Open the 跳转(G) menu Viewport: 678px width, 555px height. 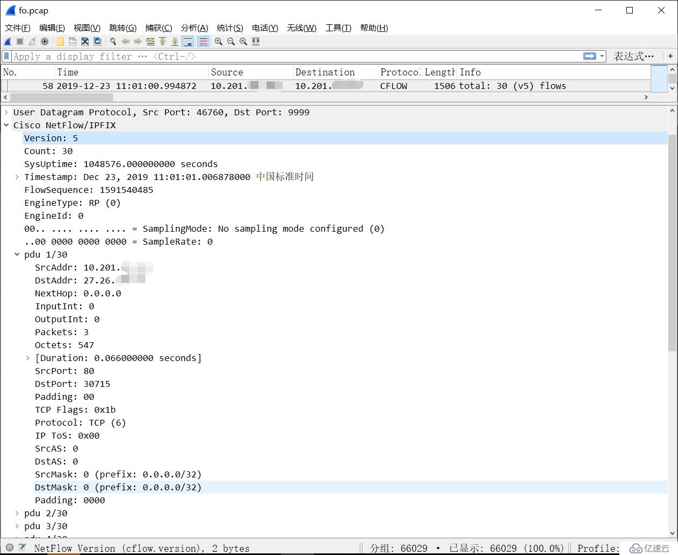click(123, 28)
